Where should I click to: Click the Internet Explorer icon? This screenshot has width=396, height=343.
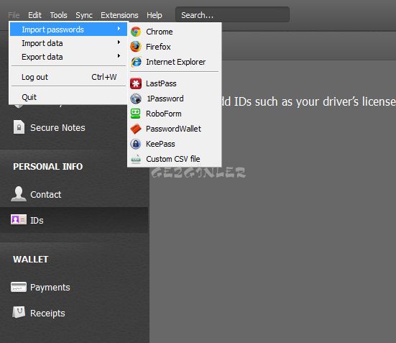coord(136,62)
